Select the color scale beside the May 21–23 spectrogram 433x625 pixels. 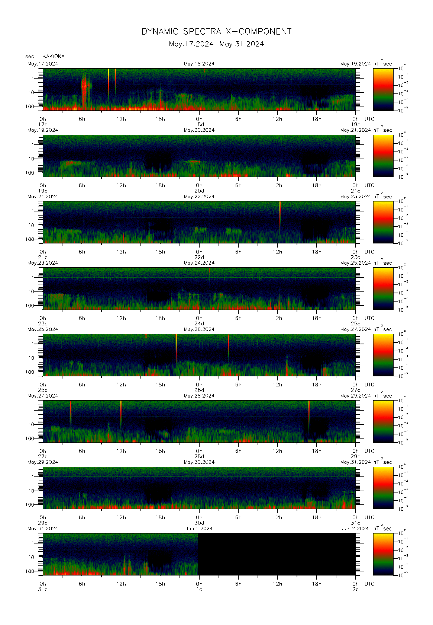coord(383,222)
